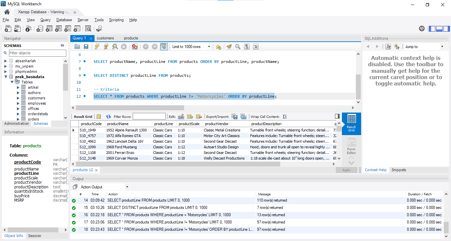Collapse the Tables node
The height and width of the screenshot is (241, 451).
coord(12,82)
